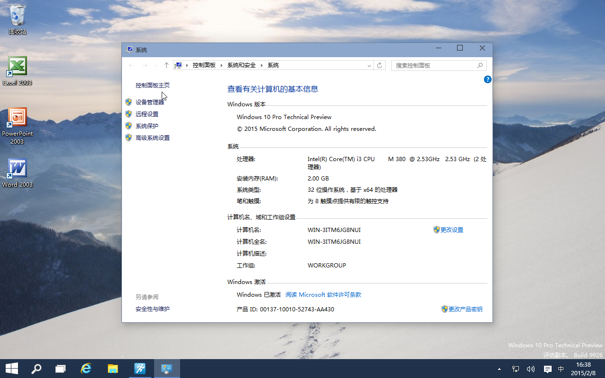The height and width of the screenshot is (378, 605).
Task: Click 更改设置 next to computer name
Action: (452, 230)
